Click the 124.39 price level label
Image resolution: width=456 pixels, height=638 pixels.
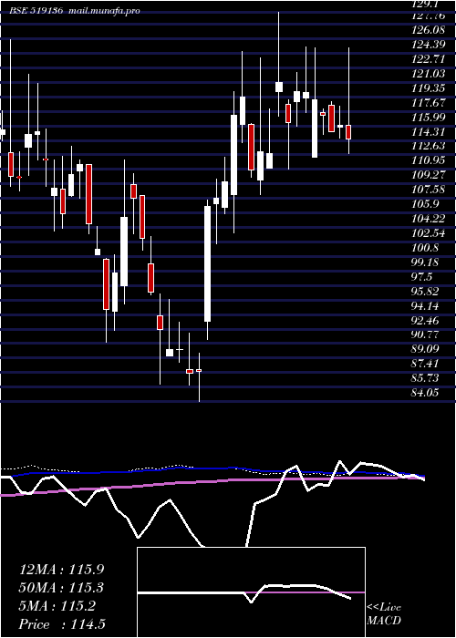(430, 45)
